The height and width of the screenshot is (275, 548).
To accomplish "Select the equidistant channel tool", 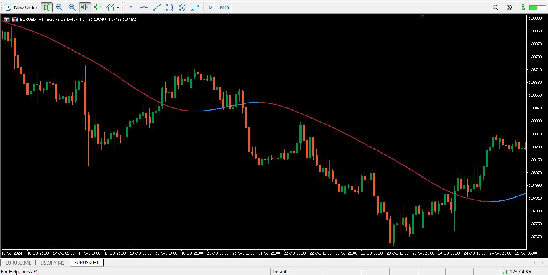I will [x=182, y=7].
